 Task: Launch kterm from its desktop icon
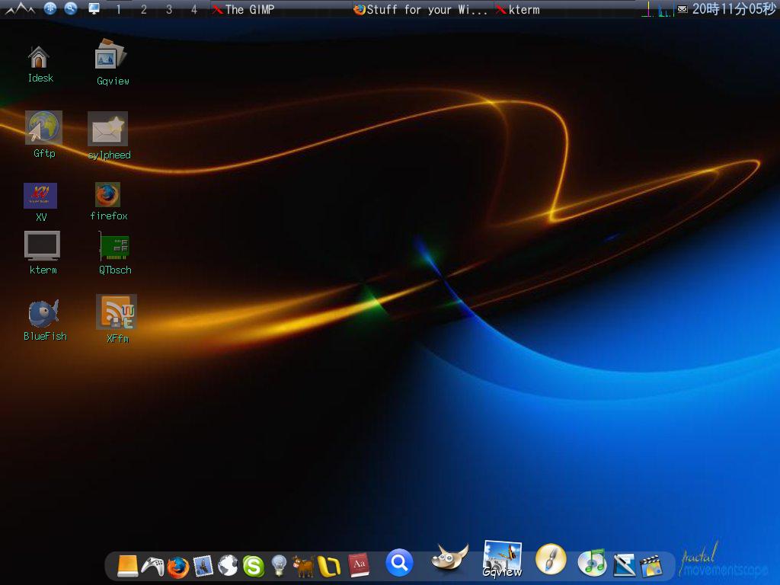[43, 245]
